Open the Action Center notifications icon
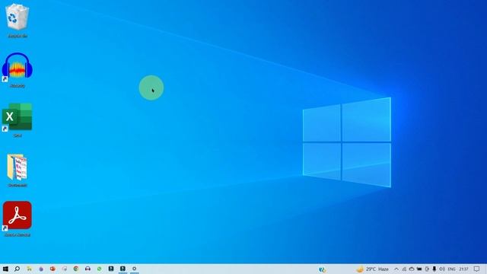 pyautogui.click(x=477, y=269)
